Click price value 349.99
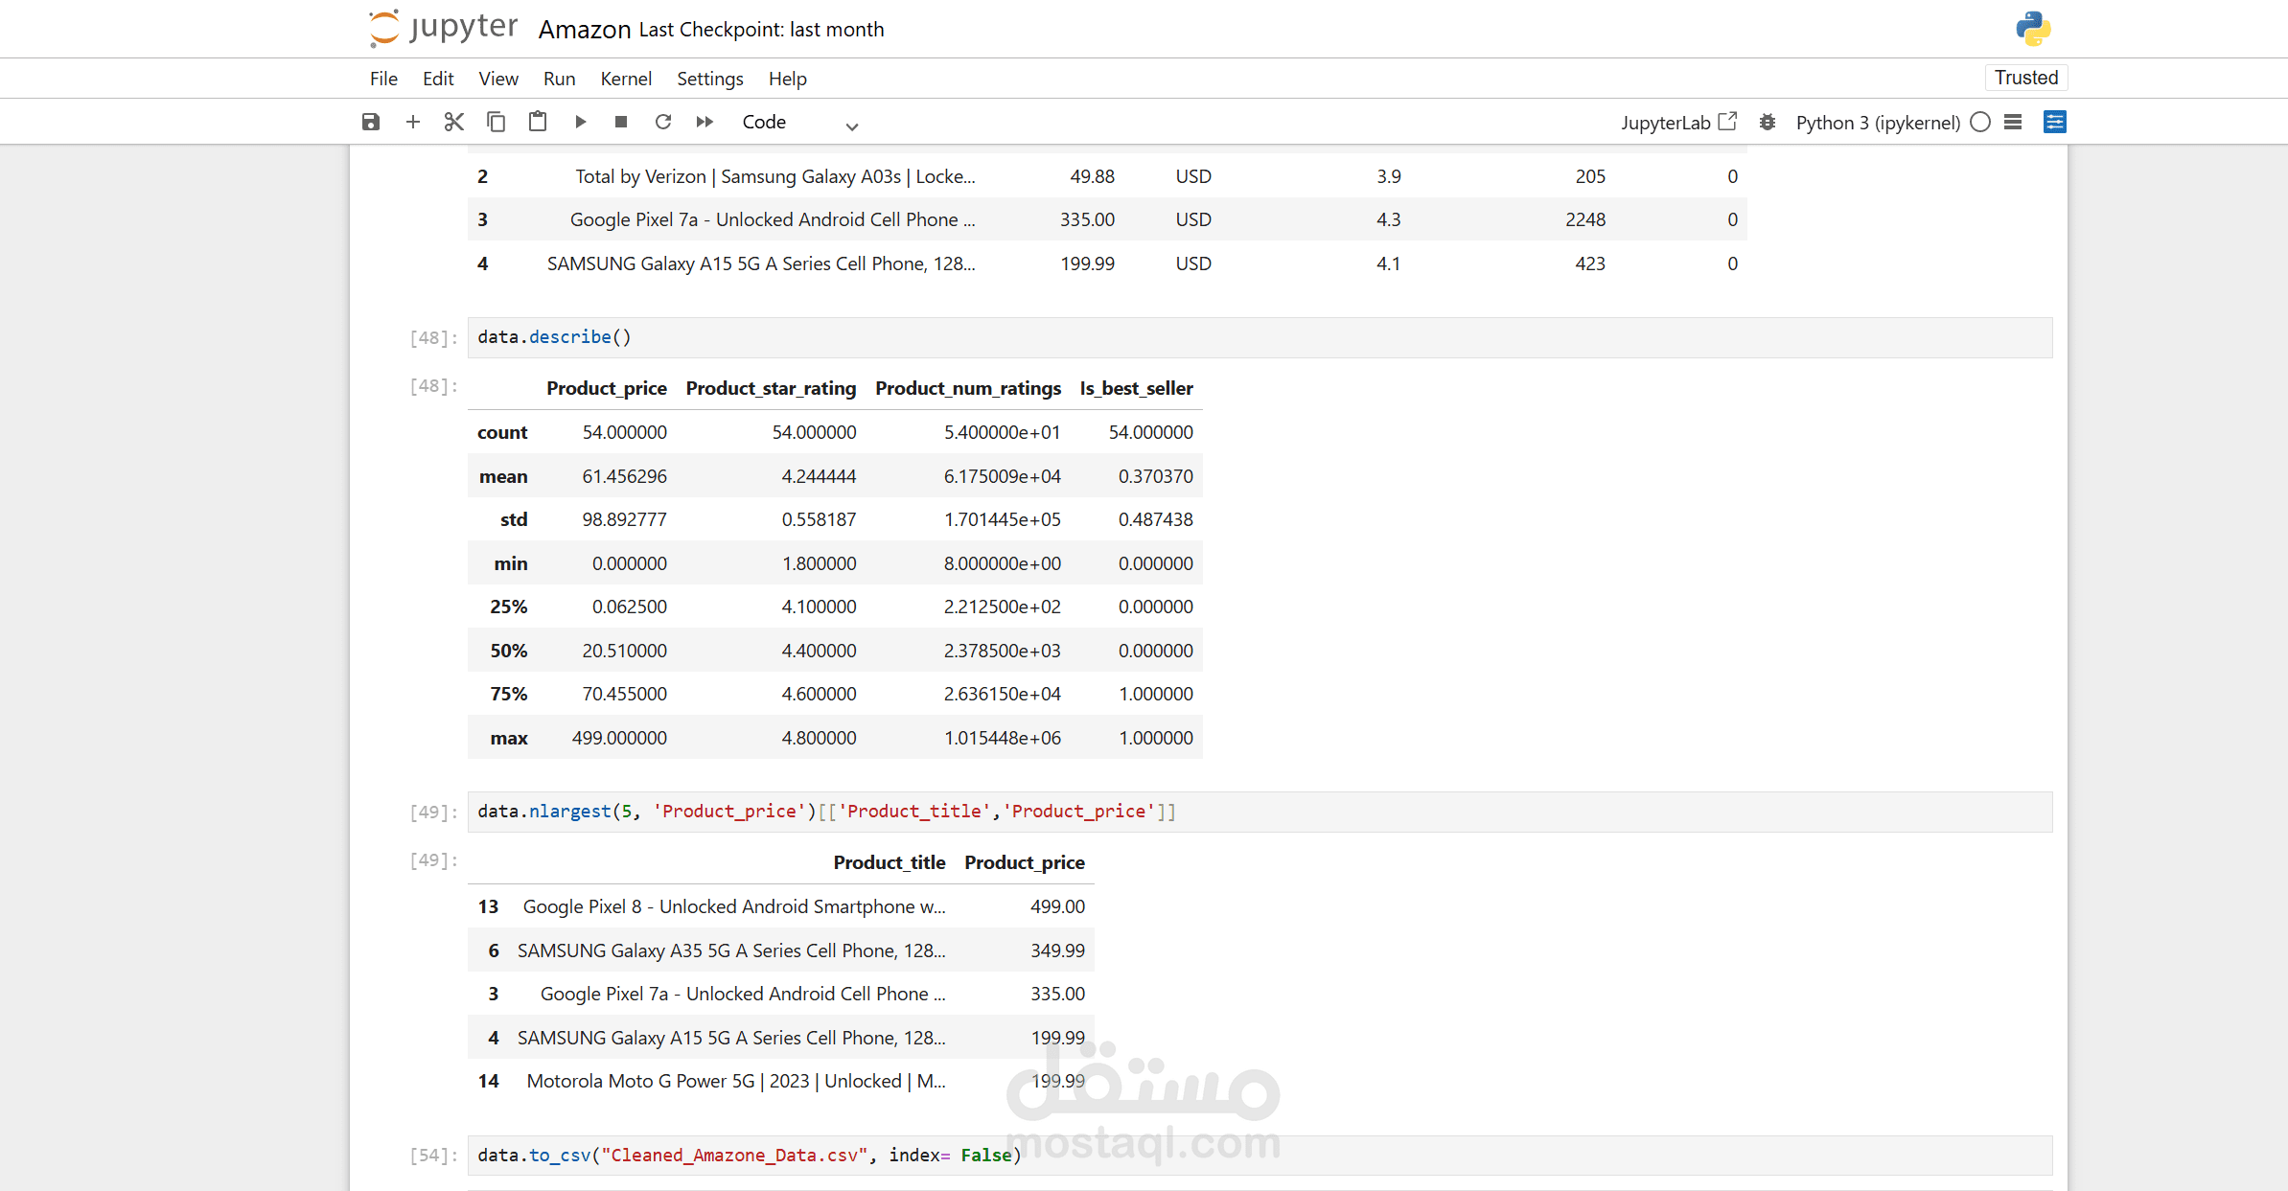Image resolution: width=2288 pixels, height=1191 pixels. point(1058,951)
